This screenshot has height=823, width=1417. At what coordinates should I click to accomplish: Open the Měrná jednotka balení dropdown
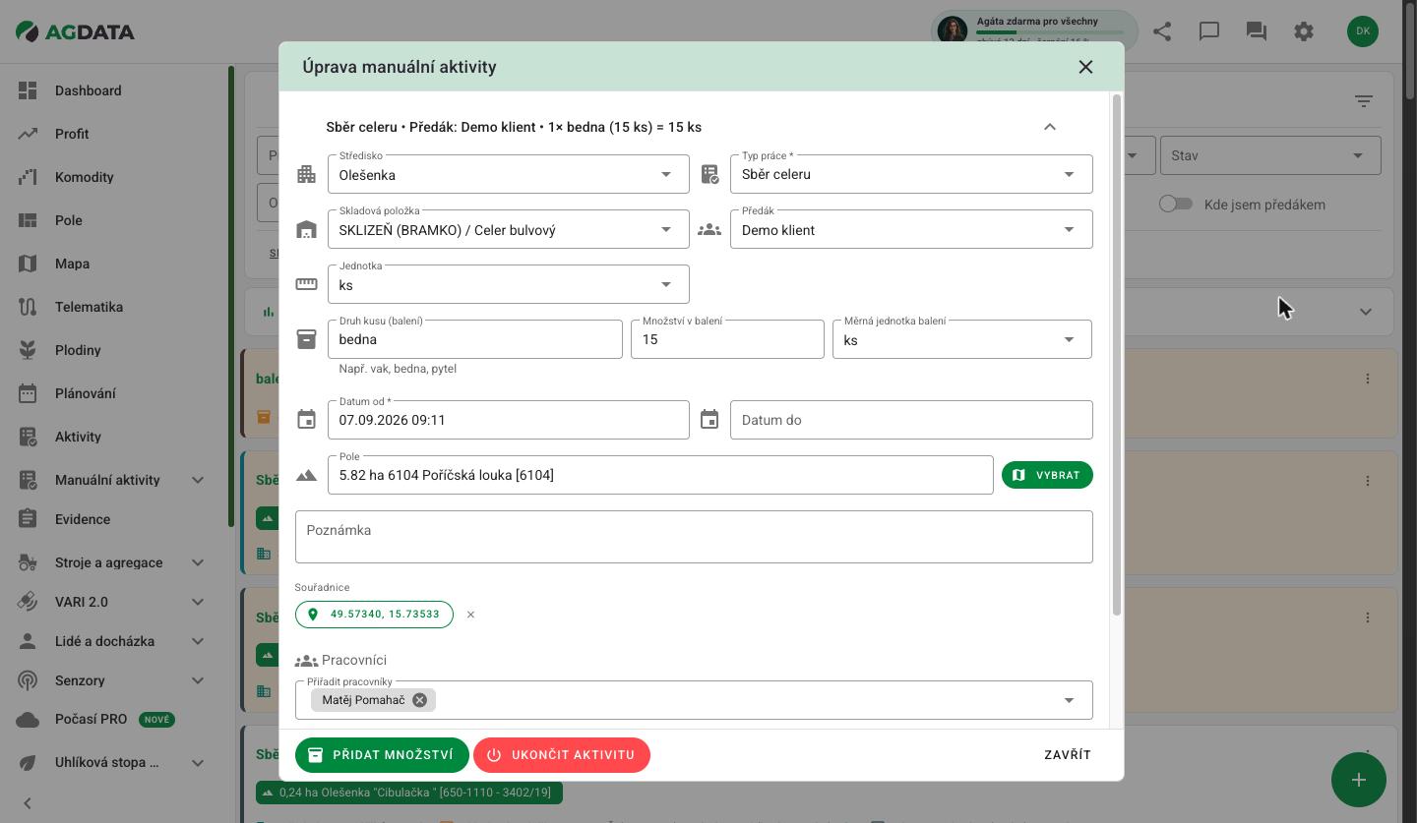(x=962, y=339)
